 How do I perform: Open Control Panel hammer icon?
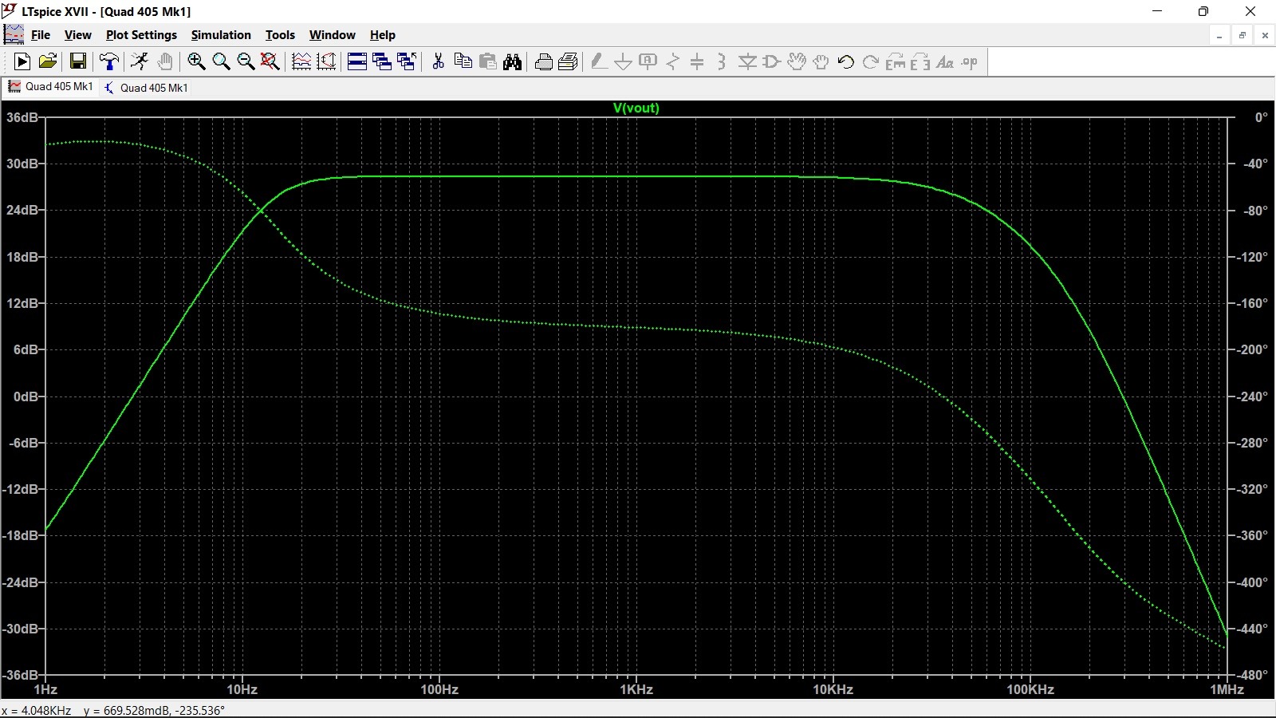pos(109,61)
